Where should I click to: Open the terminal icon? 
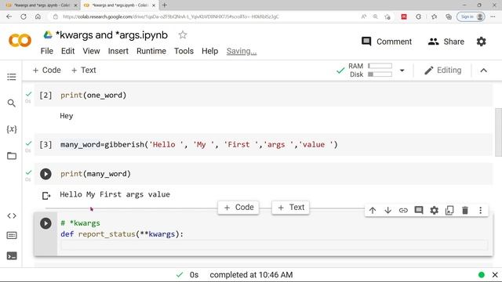12,256
